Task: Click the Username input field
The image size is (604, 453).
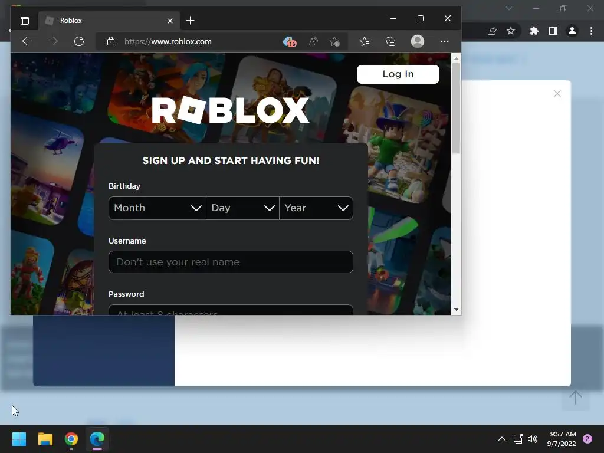Action: coord(231,262)
